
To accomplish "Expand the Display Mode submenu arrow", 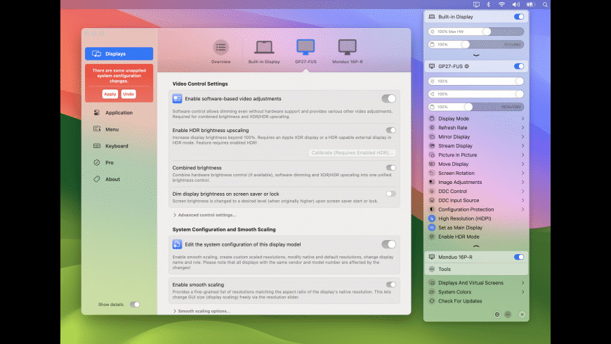I will [x=523, y=119].
